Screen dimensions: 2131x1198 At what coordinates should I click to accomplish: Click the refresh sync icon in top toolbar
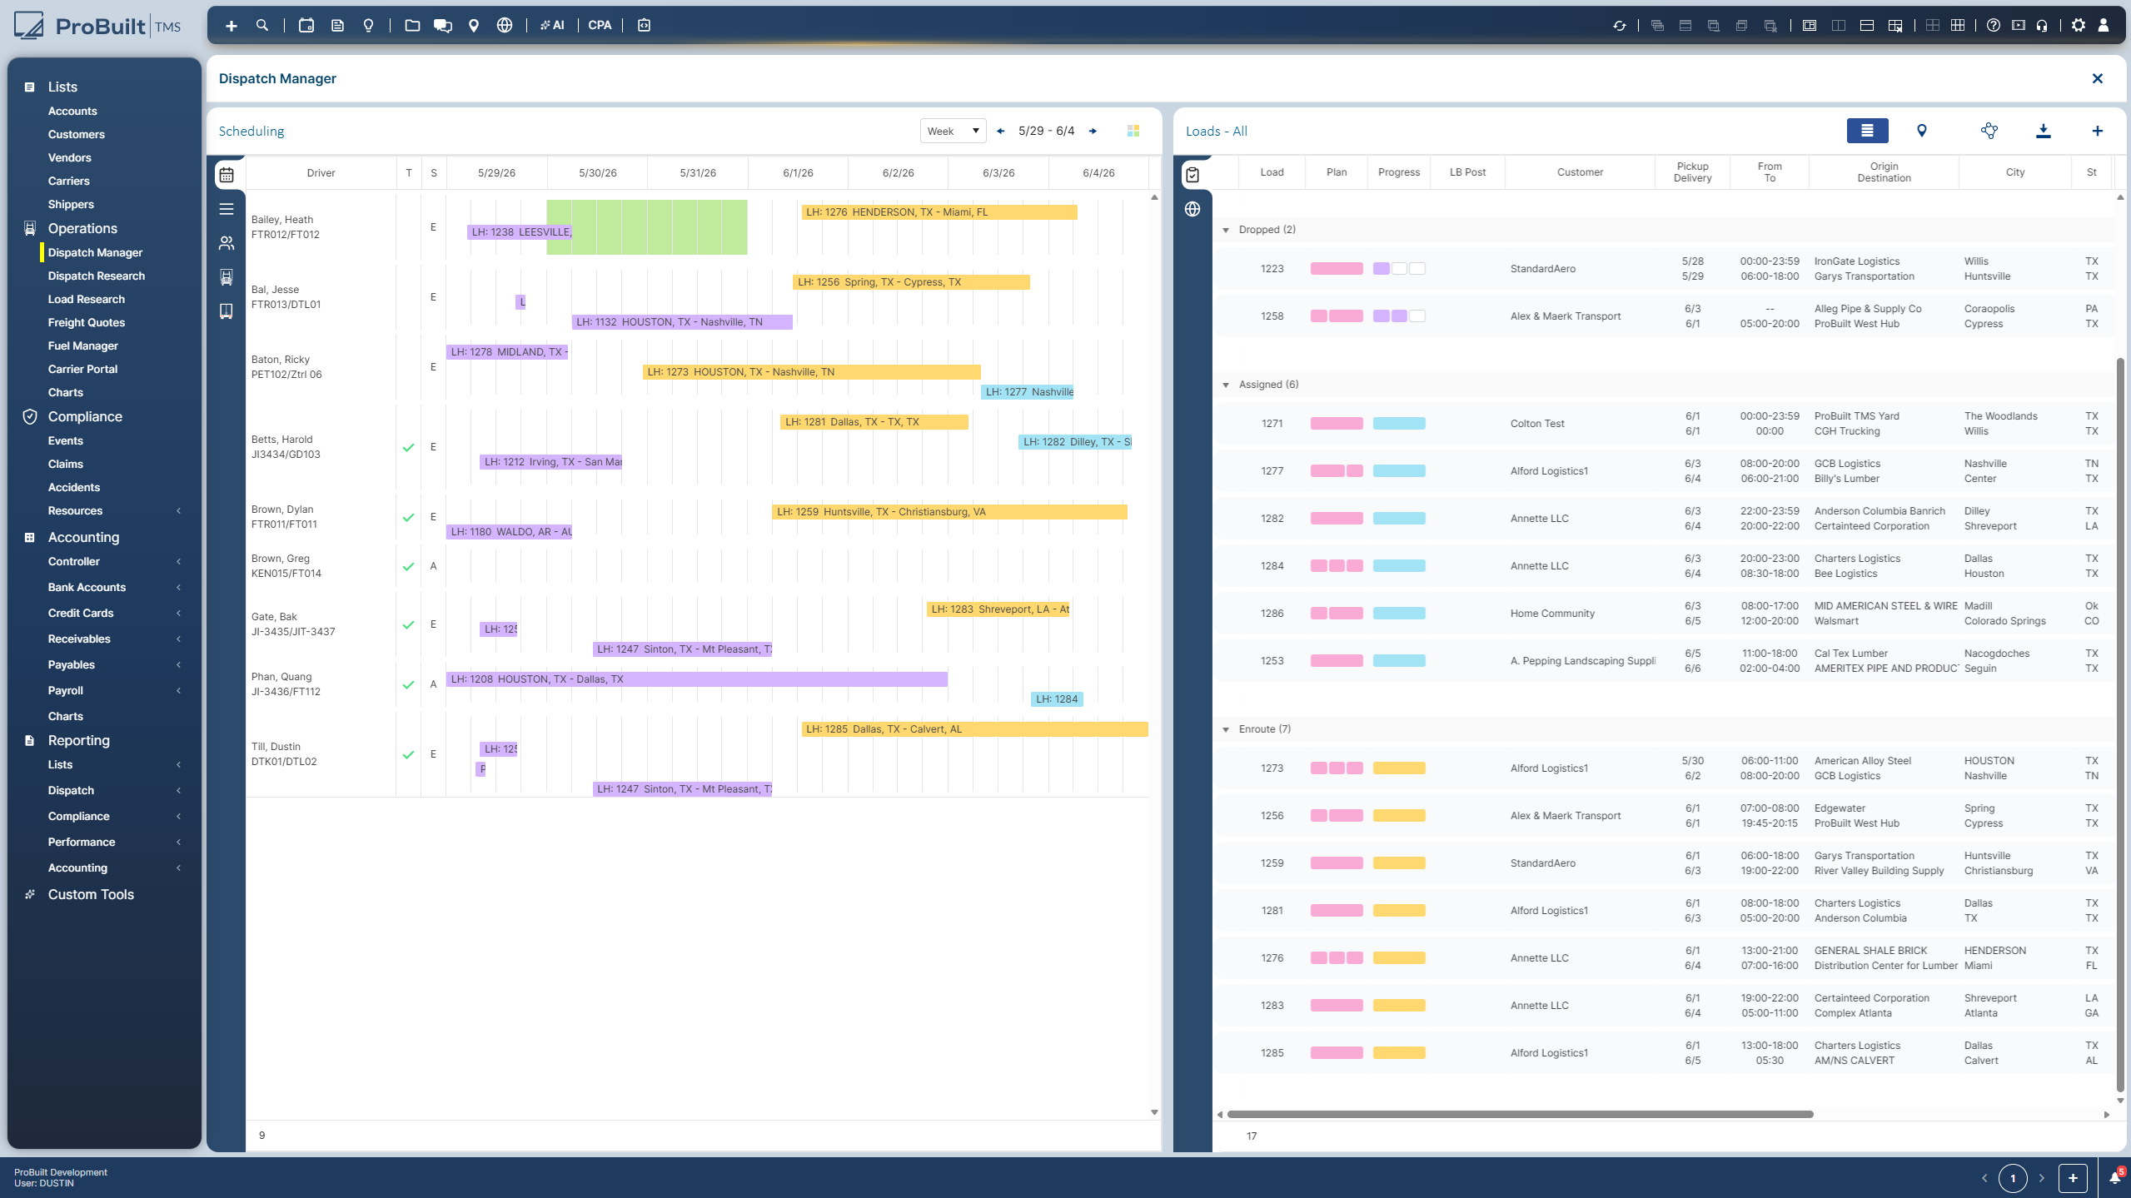pos(1620,26)
